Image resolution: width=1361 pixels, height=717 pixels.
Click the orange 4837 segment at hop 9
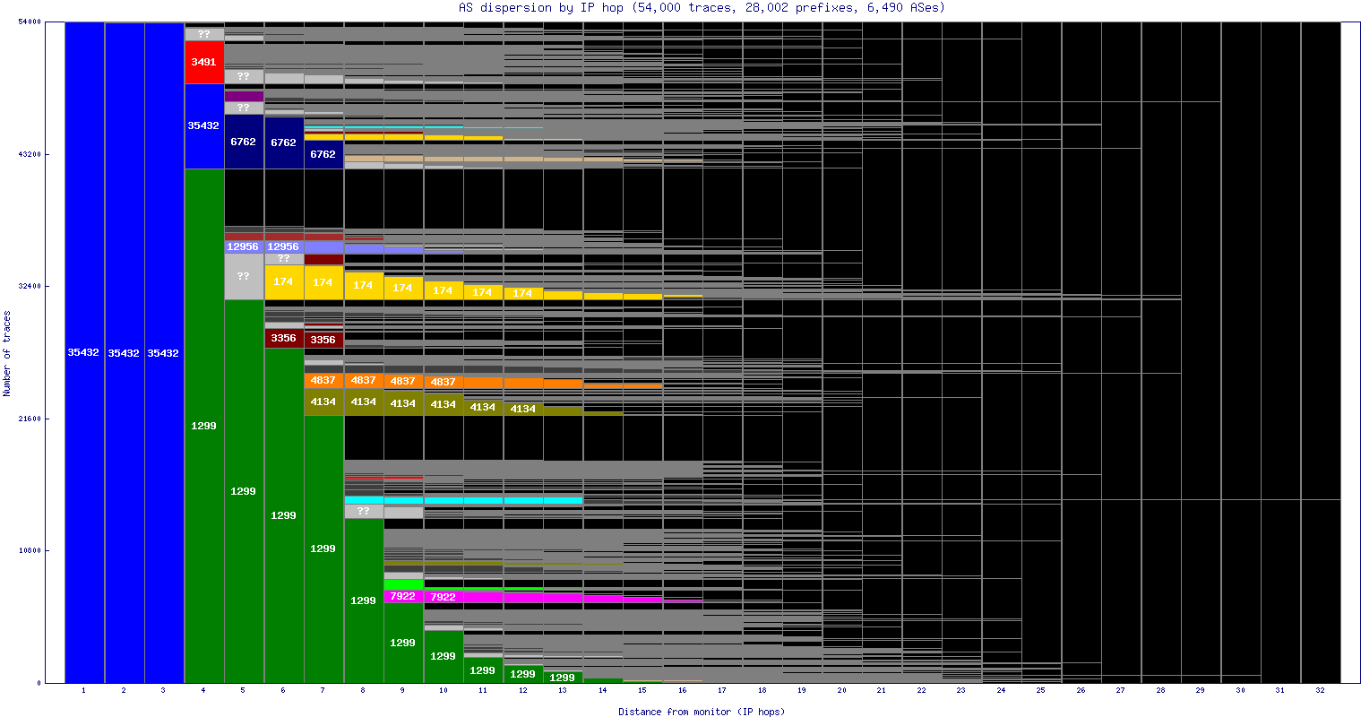click(x=403, y=381)
